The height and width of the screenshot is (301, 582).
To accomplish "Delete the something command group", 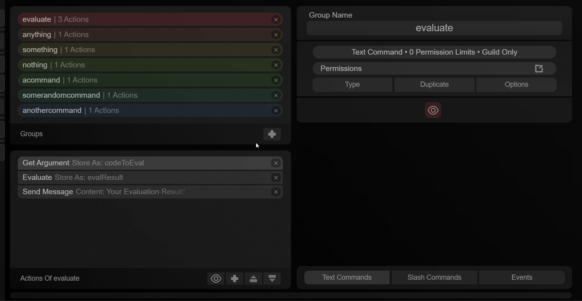I will tap(276, 50).
